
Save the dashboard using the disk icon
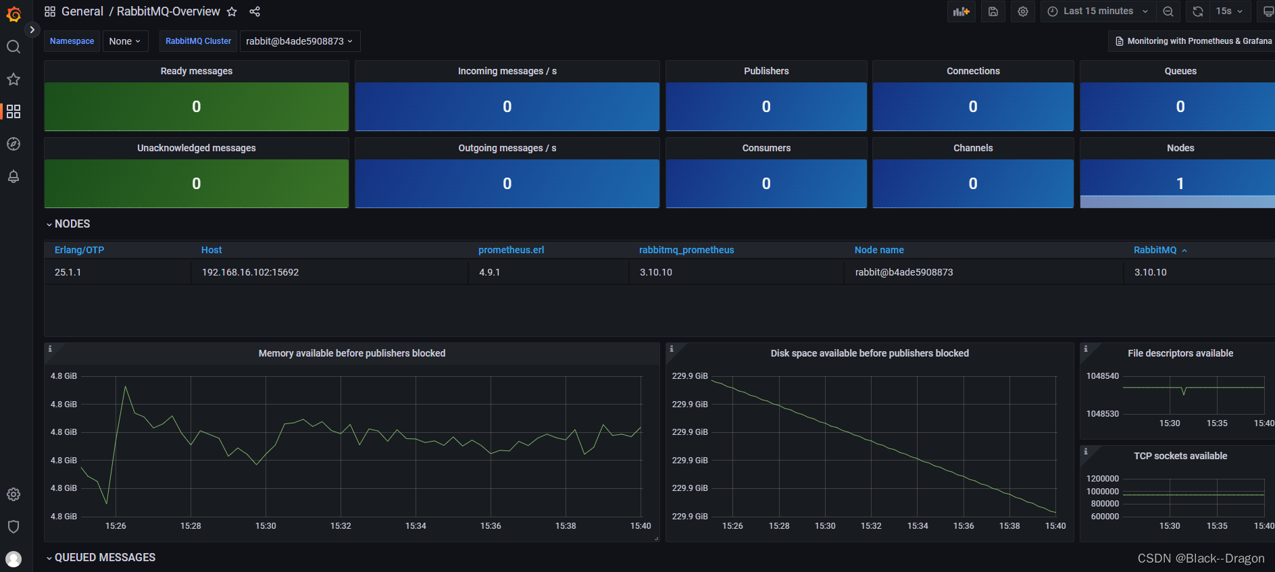[x=993, y=11]
